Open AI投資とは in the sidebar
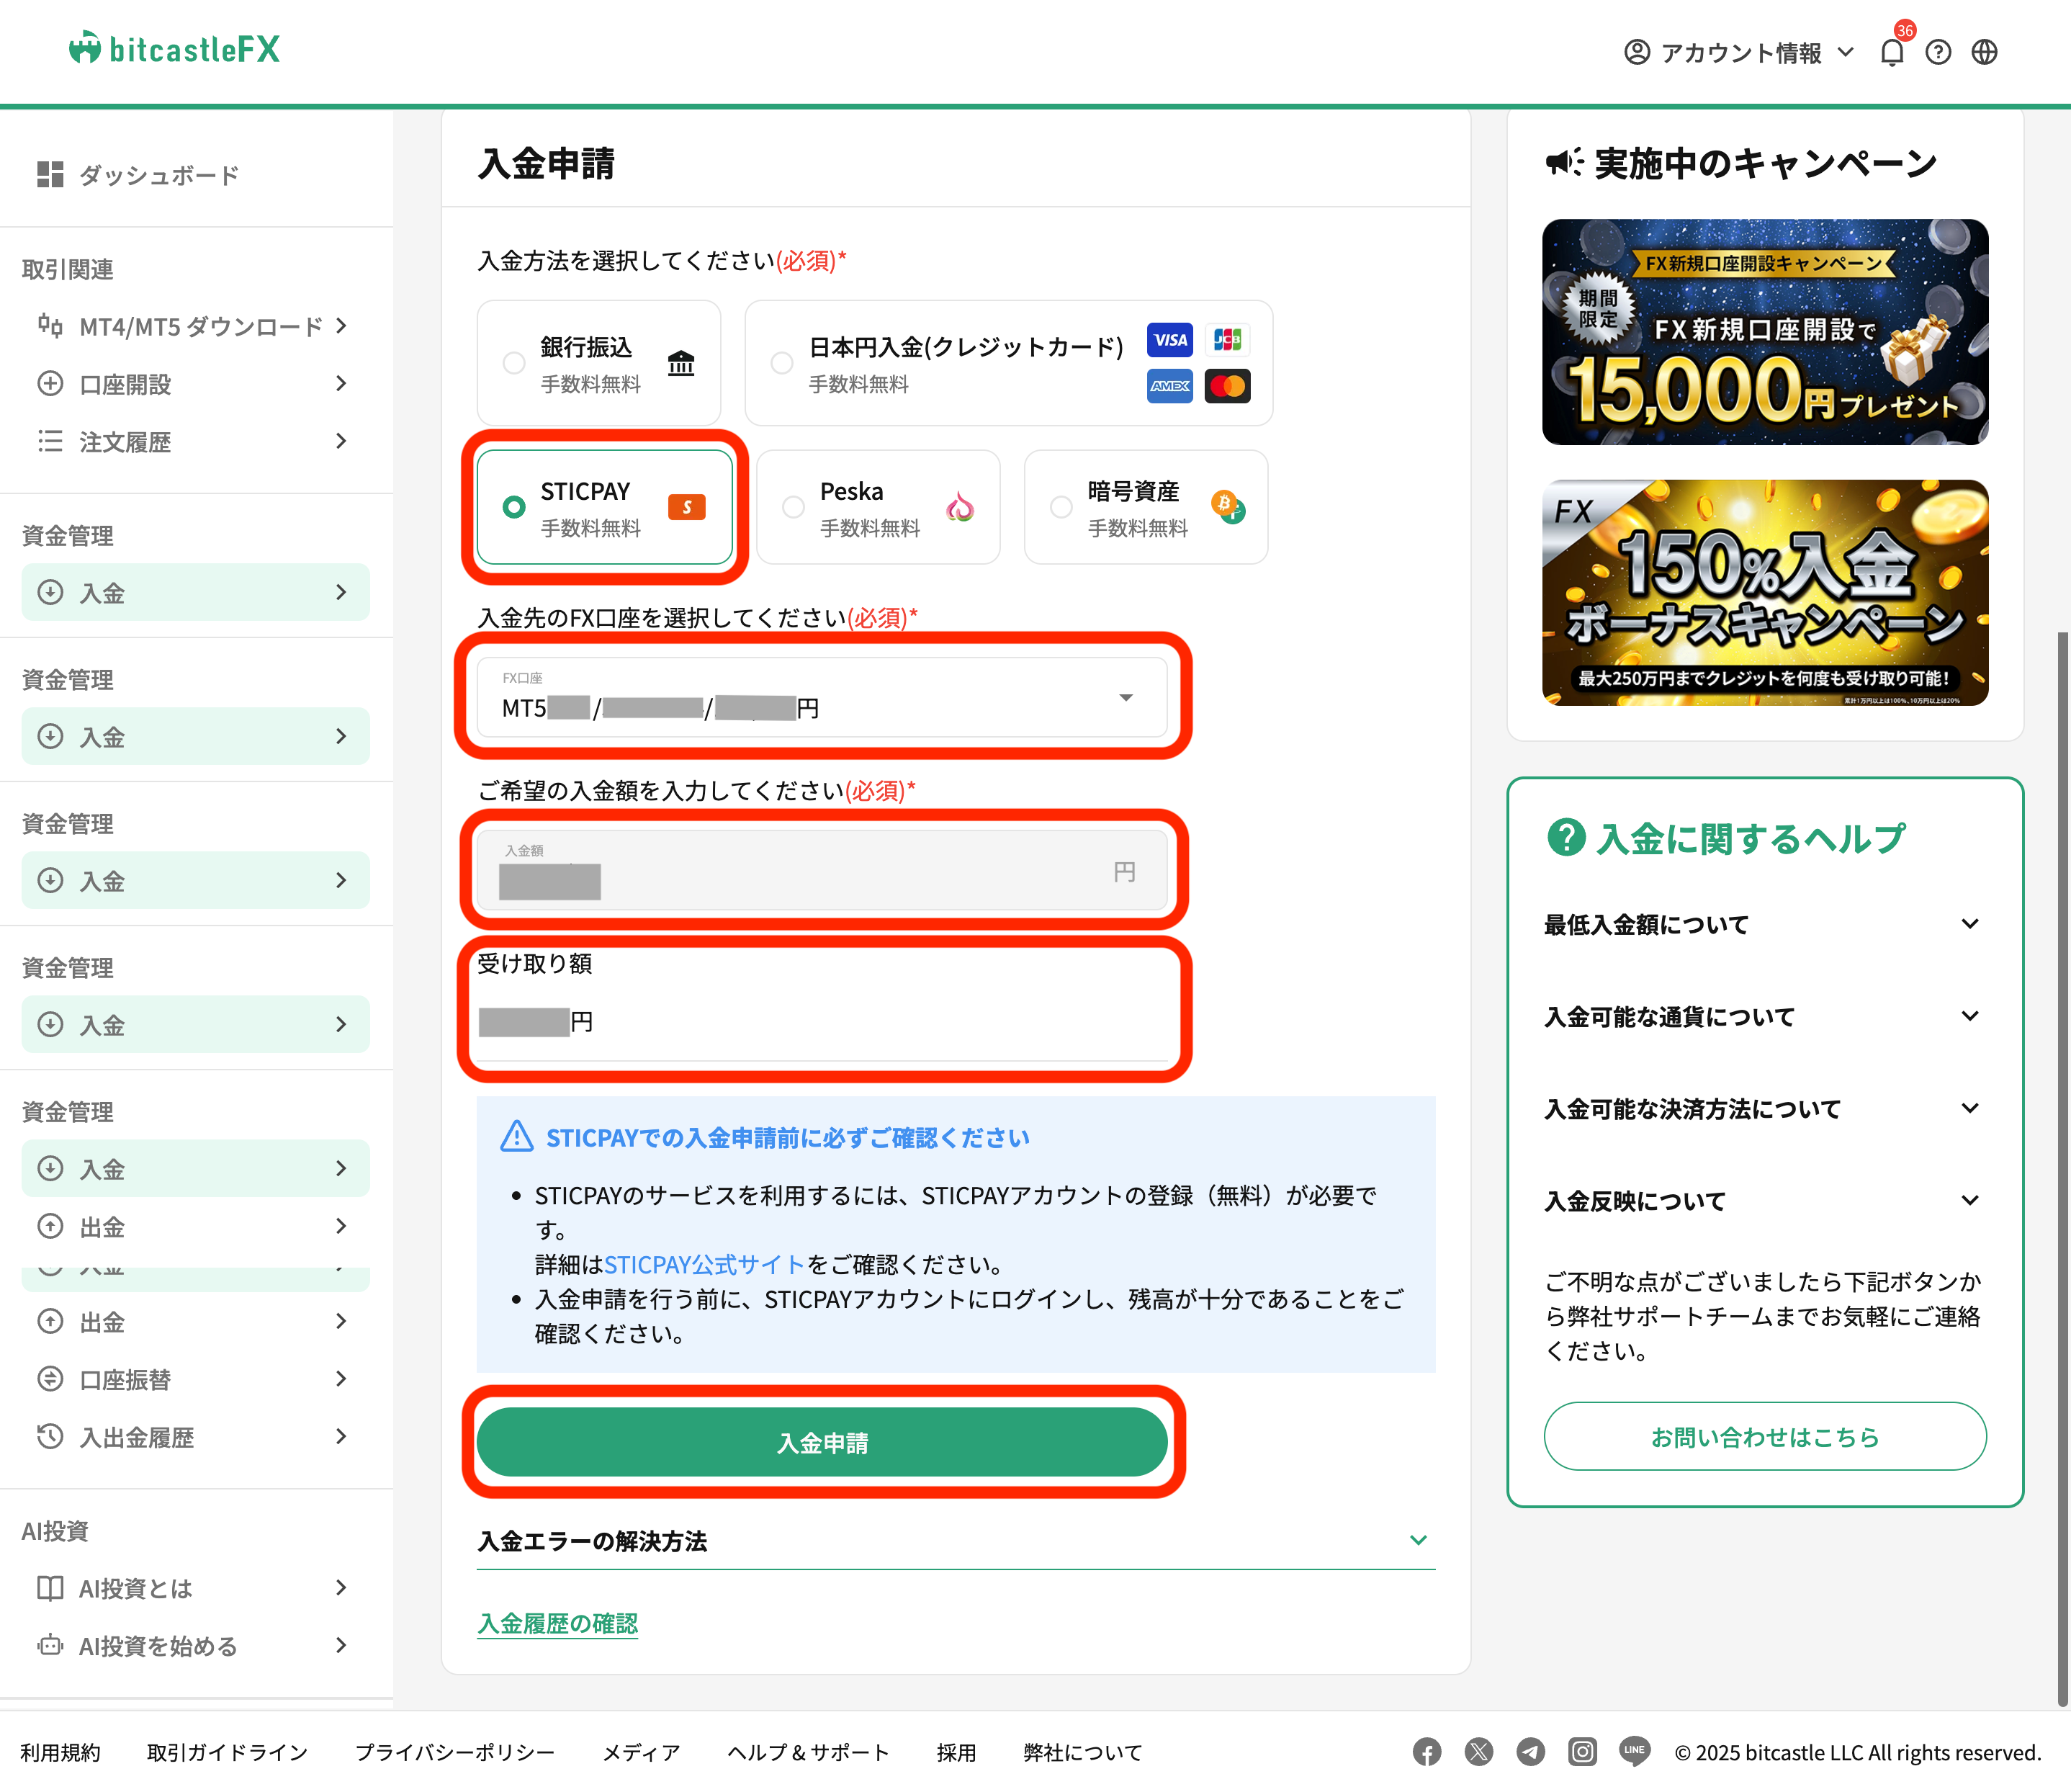Screen dimensions: 2071x1792 pyautogui.click(x=196, y=1588)
